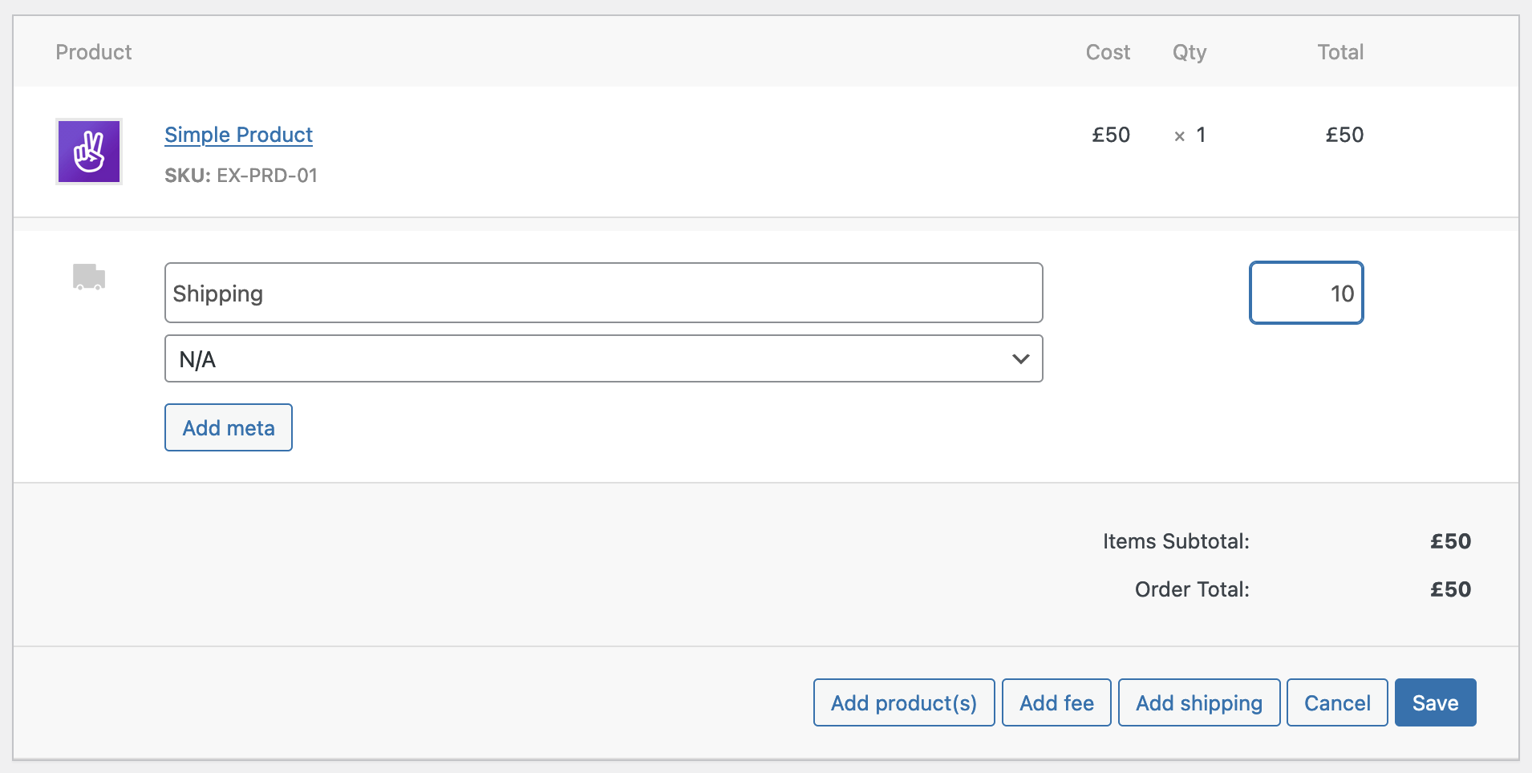This screenshot has width=1532, height=773.
Task: Cancel editing the order
Action: 1335,702
